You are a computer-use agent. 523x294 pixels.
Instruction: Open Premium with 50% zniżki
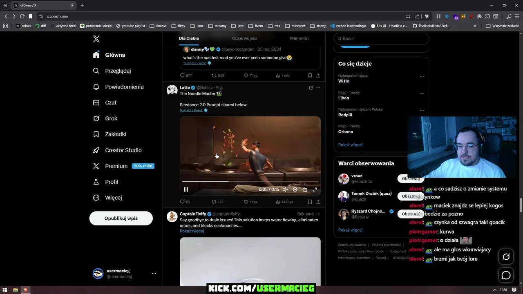pyautogui.click(x=124, y=166)
